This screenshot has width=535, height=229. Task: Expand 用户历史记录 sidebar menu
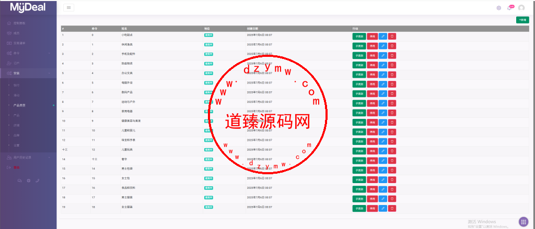[x=28, y=158]
